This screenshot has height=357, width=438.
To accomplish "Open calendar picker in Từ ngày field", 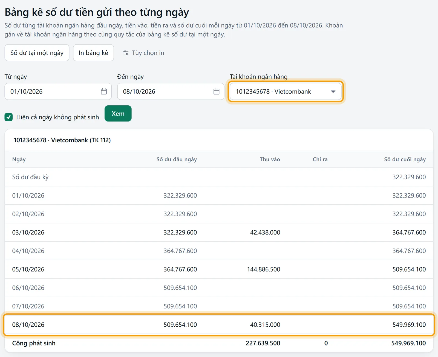I will (x=104, y=91).
